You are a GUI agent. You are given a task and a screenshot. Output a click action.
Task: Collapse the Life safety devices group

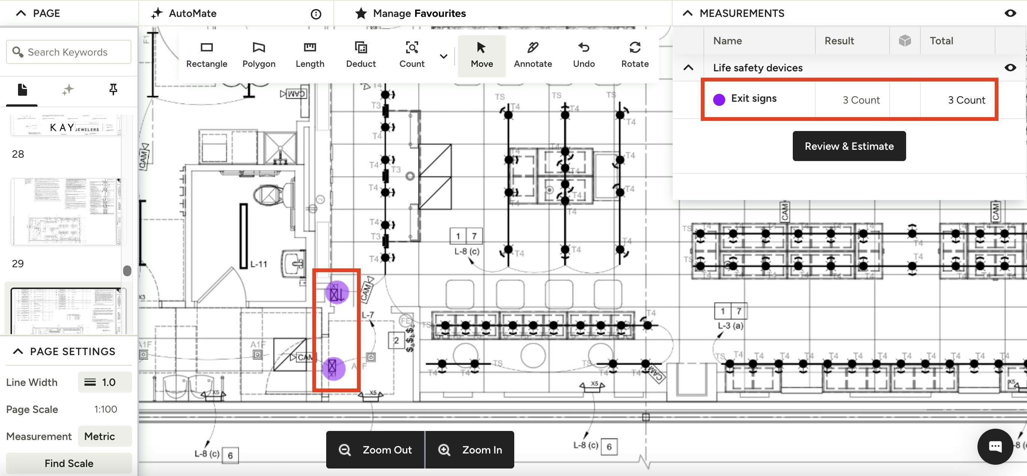point(688,67)
